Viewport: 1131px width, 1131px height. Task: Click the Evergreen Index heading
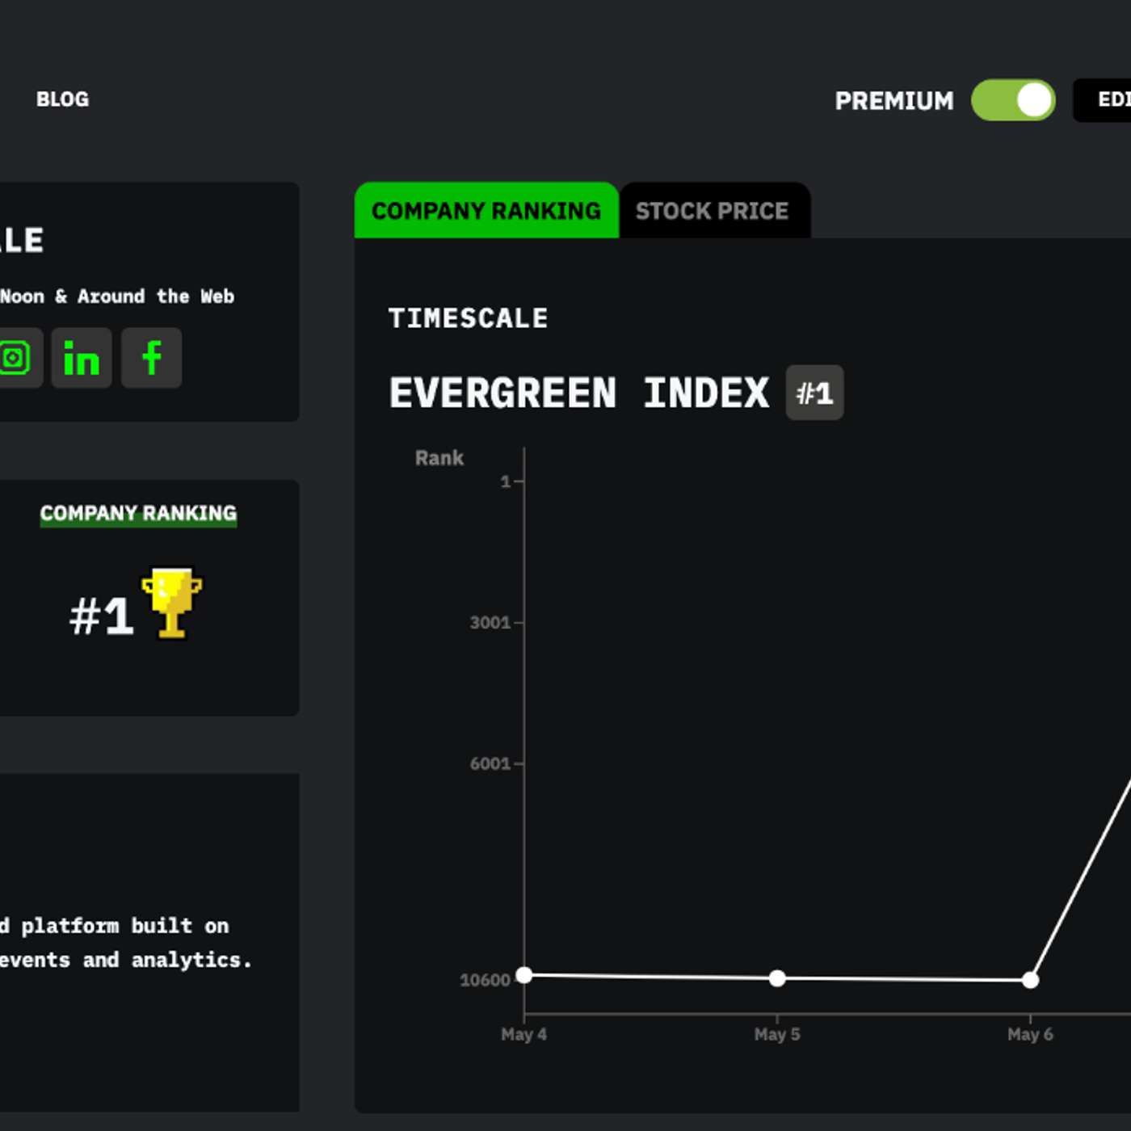click(578, 393)
